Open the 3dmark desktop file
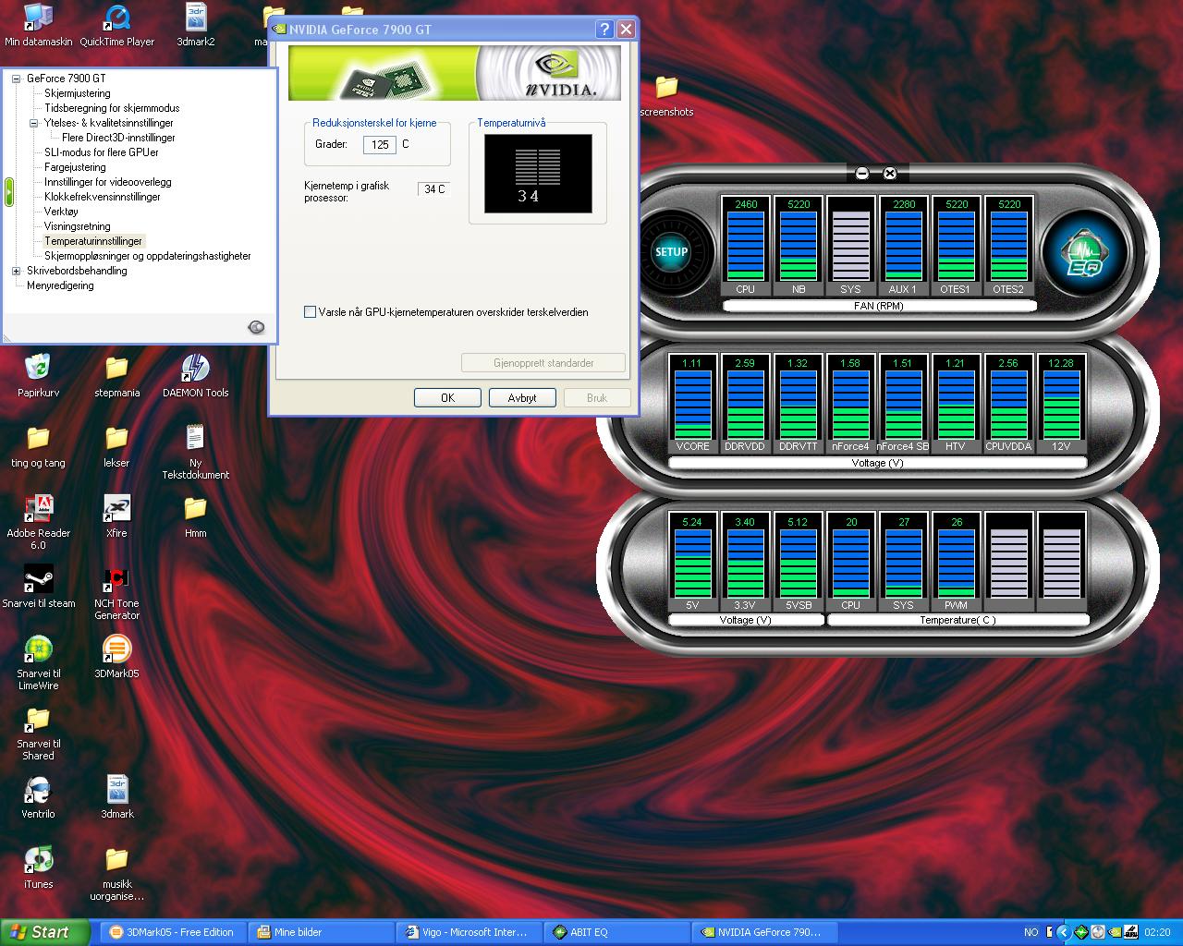 click(x=116, y=797)
